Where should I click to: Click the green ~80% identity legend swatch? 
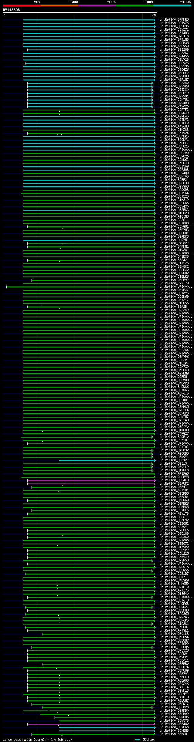tap(135, 5)
